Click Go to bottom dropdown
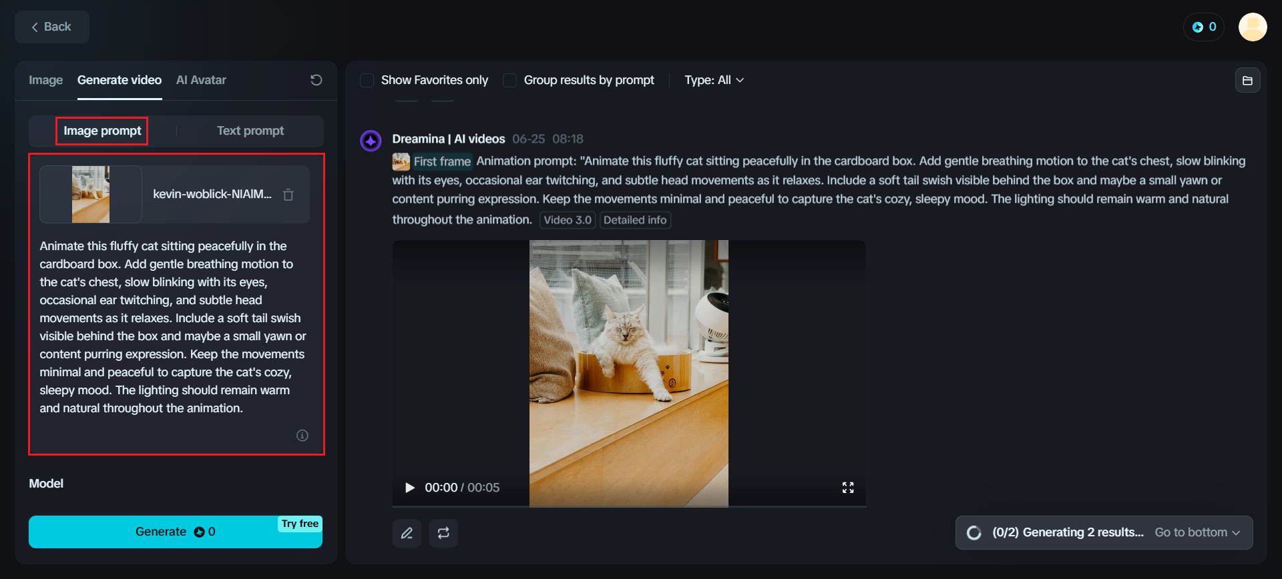 tap(1197, 532)
